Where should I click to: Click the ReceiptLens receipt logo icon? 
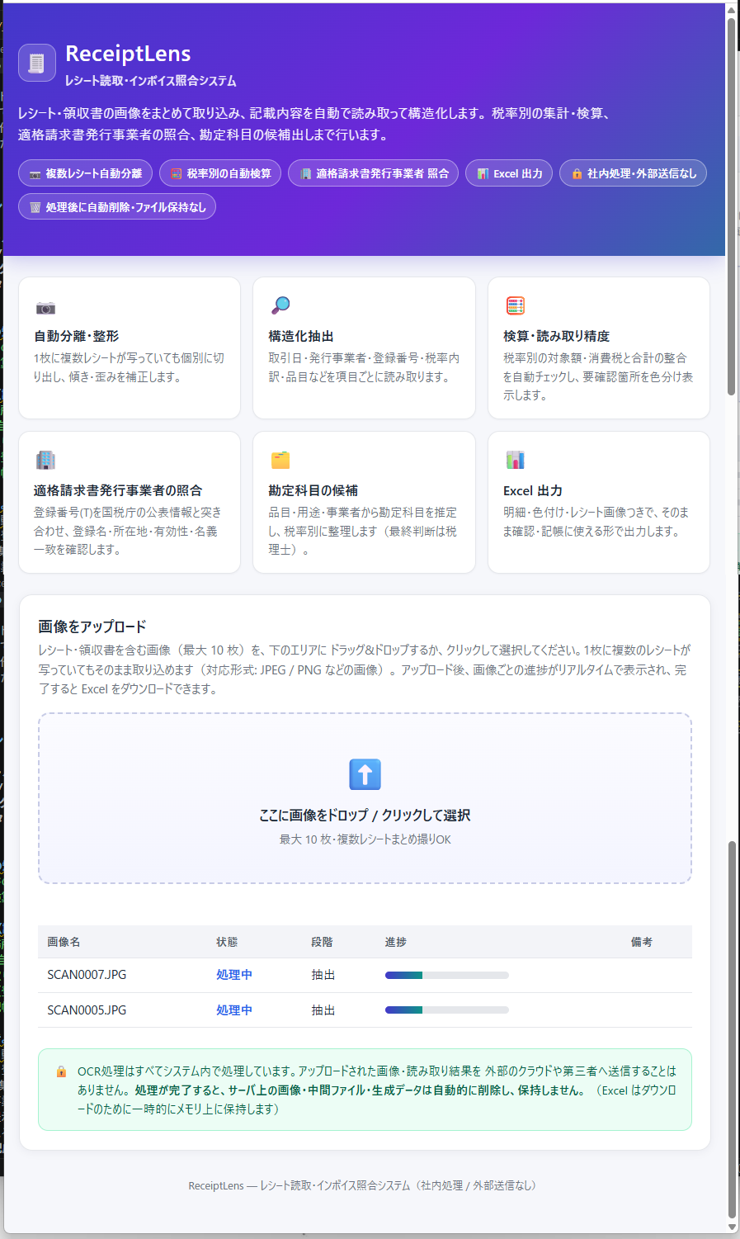coord(37,63)
